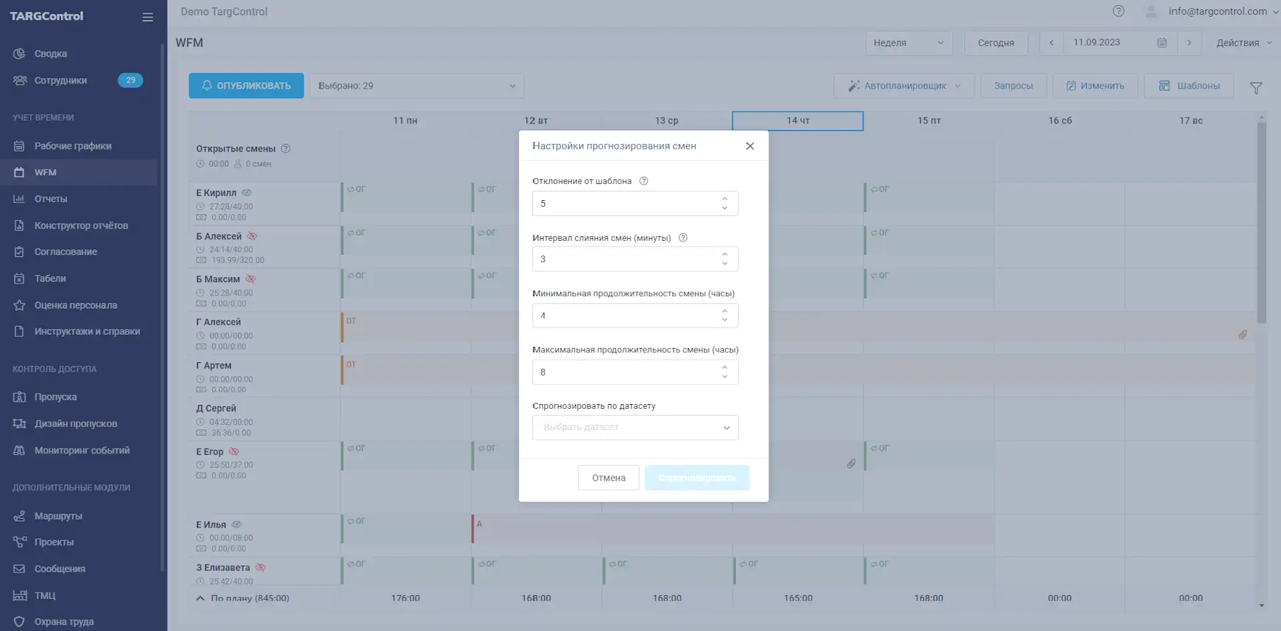Click Мониторинг событий icon in sidebar

pos(19,450)
